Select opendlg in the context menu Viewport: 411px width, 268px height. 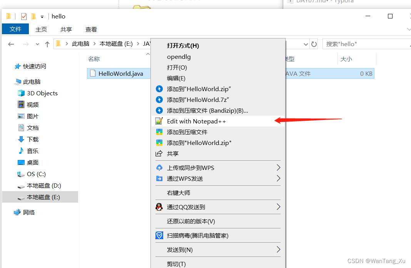pos(218,57)
